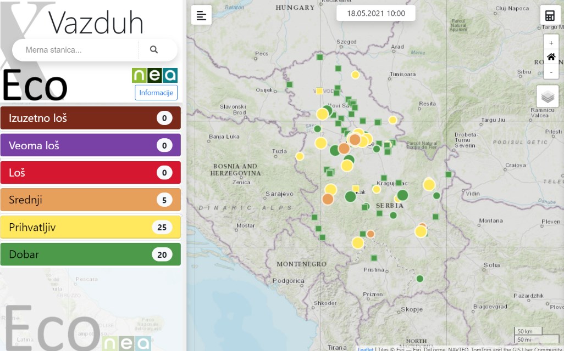
Task: Expand the Dobar stations list
Action: [x=91, y=254]
